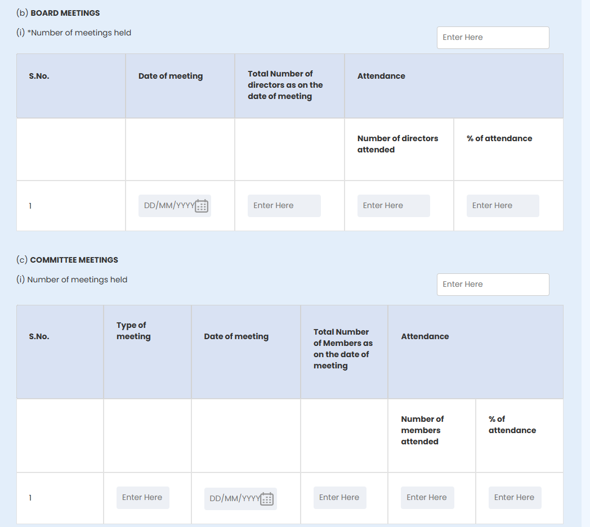Screen dimensions: 590x527
Task: Focus the committee % of attendance field
Action: pos(515,498)
